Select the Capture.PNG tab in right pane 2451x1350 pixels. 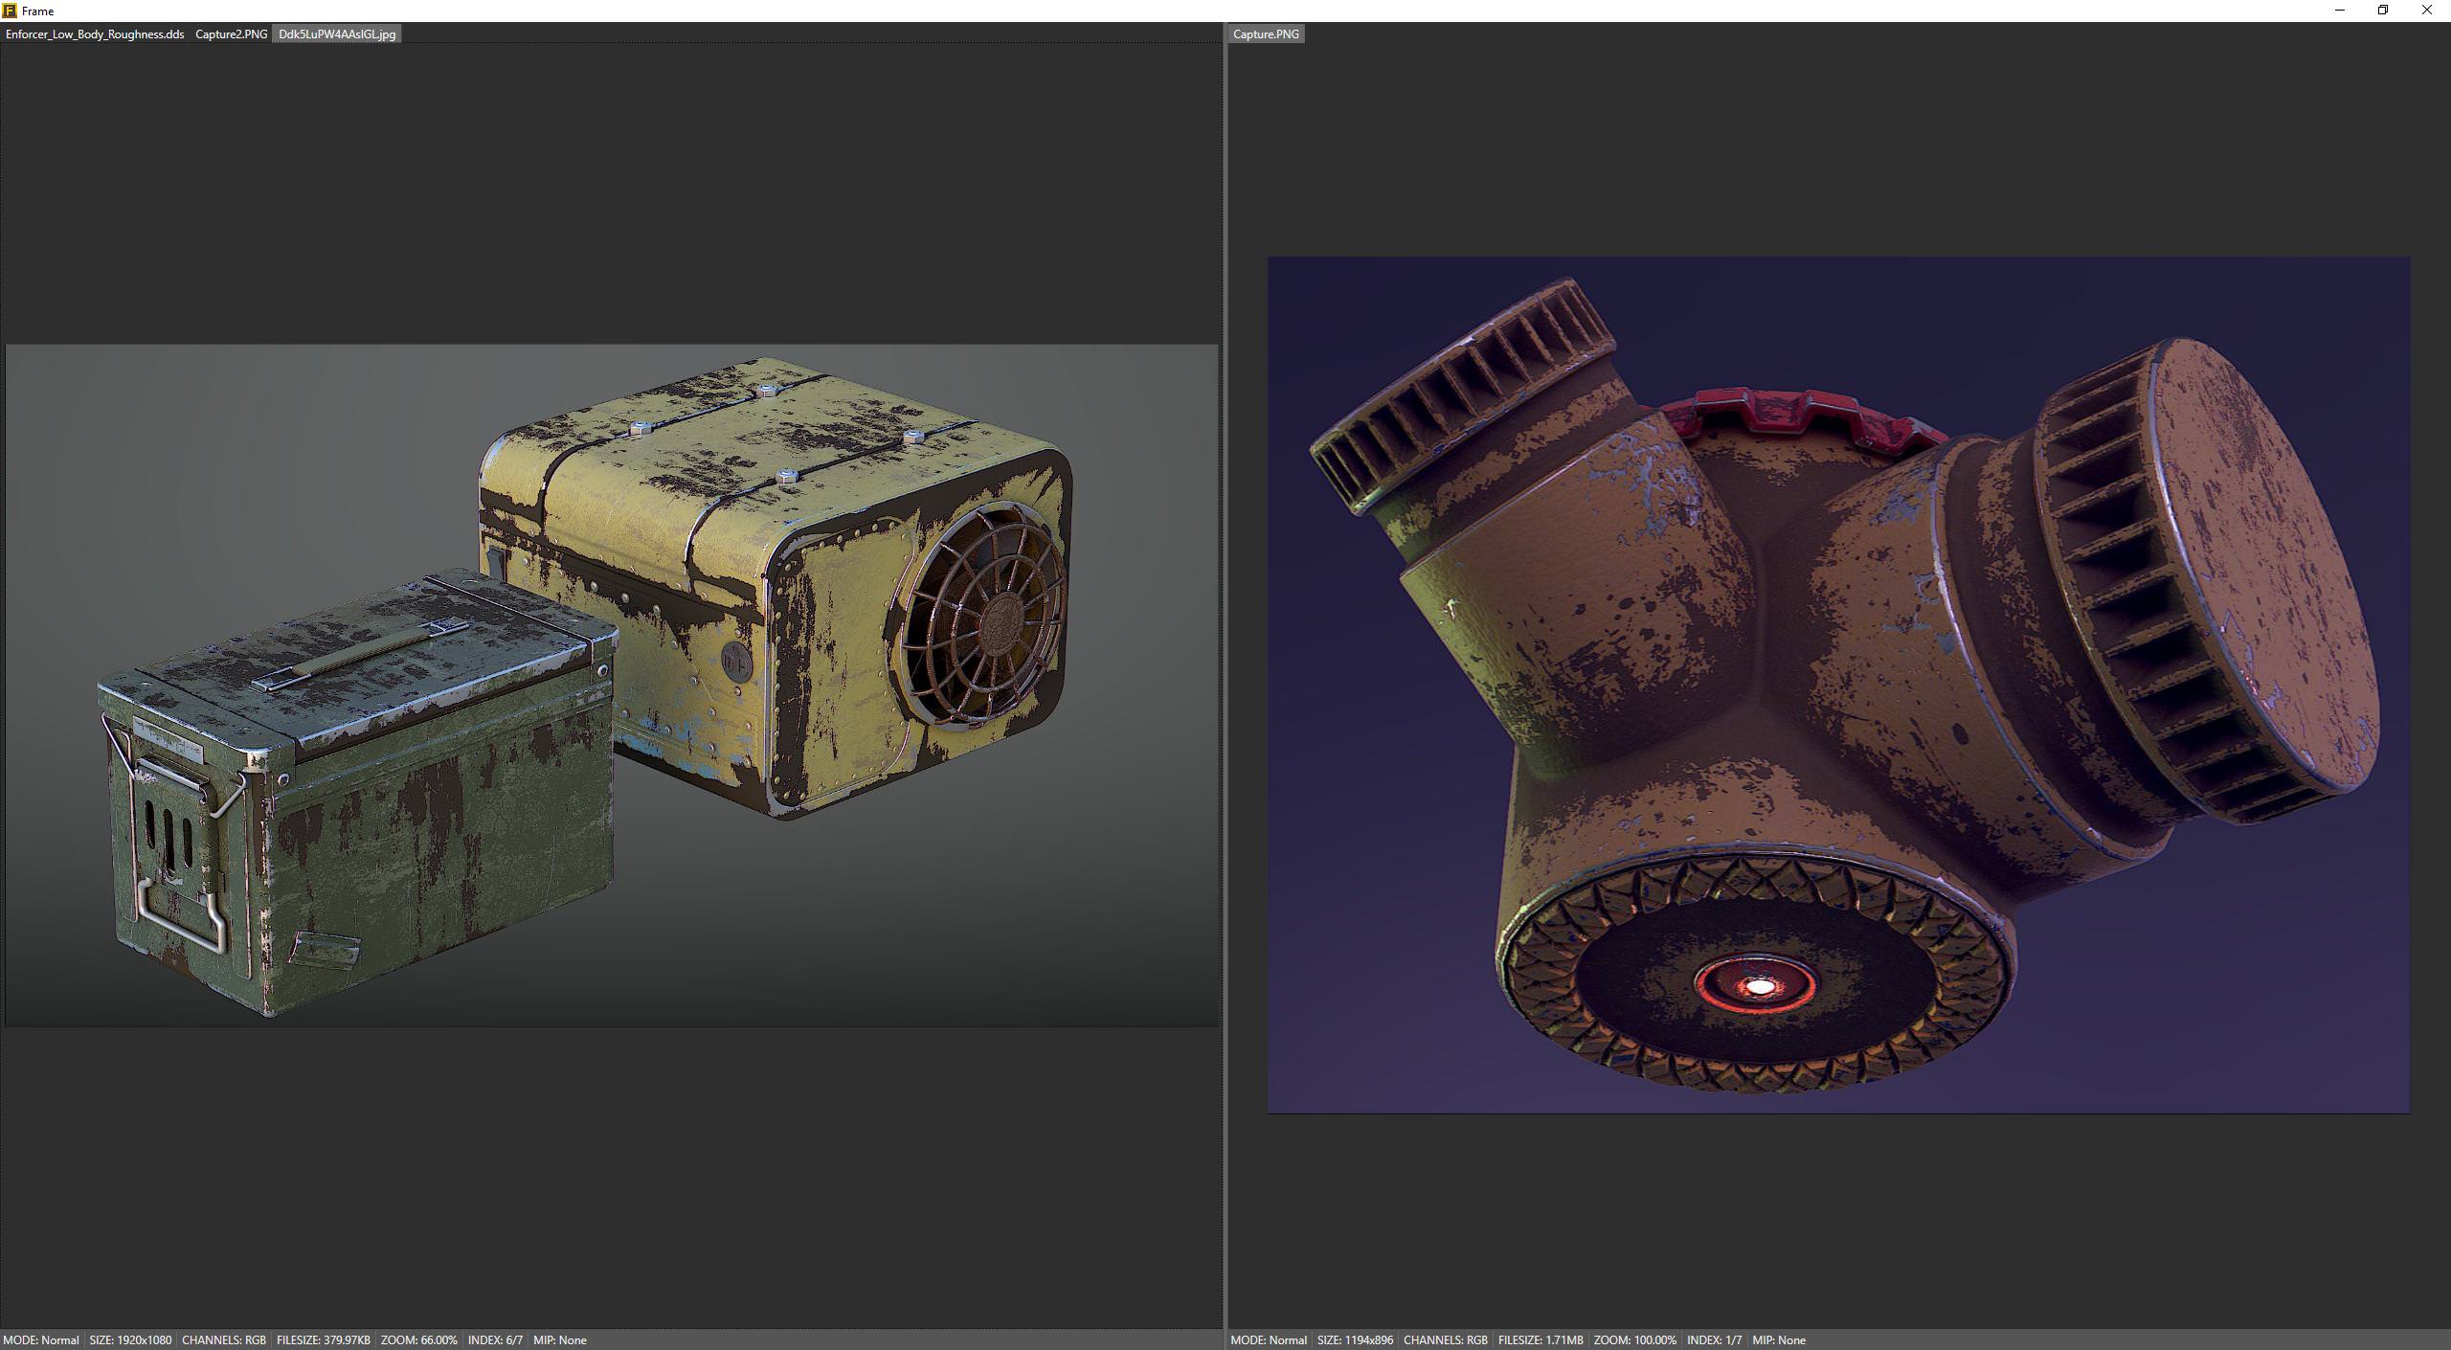pyautogui.click(x=1265, y=34)
